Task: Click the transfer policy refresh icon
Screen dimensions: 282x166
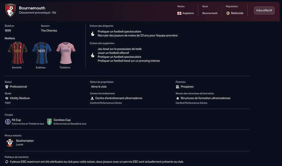Action: pos(7,162)
